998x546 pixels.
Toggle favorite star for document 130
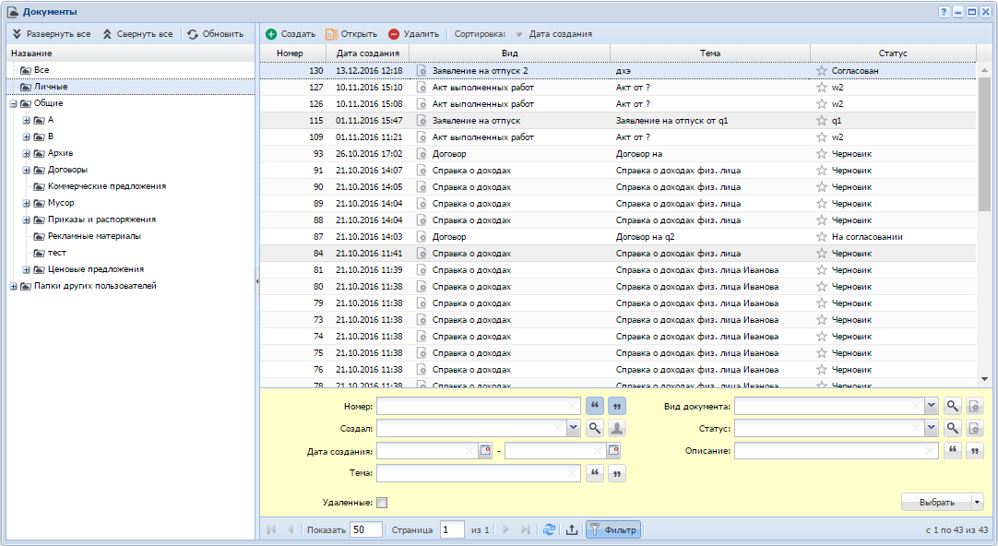(x=822, y=71)
